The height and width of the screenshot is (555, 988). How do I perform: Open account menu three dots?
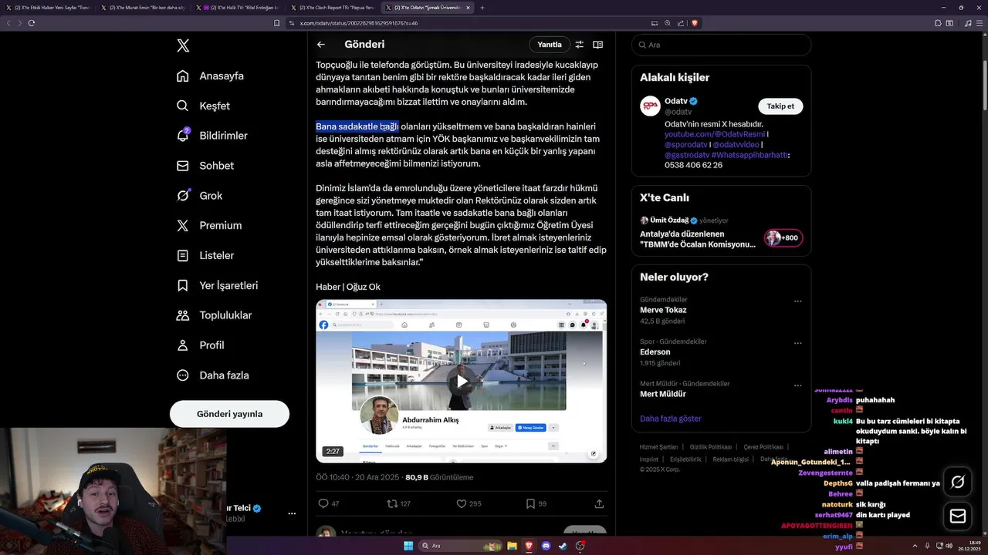tap(292, 513)
